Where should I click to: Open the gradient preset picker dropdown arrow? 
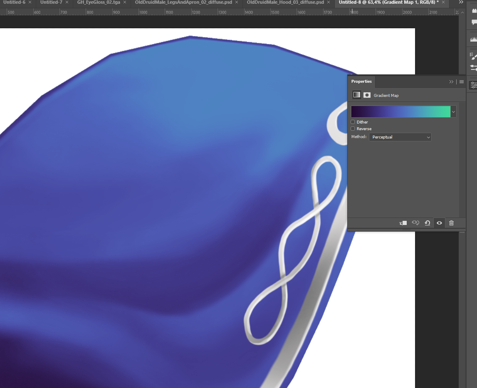point(453,111)
